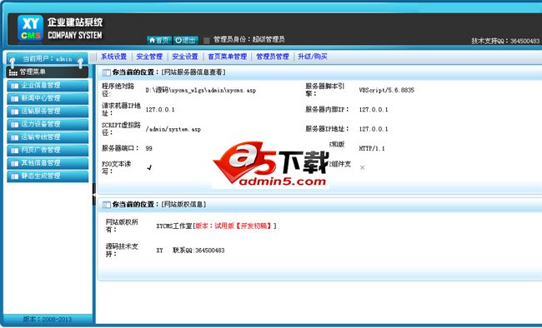The width and height of the screenshot is (542, 328).
Task: Open the 安全管理 menu
Action: [149, 57]
